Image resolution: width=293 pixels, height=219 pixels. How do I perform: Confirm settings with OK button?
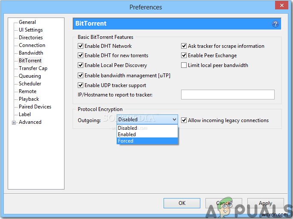182,203
